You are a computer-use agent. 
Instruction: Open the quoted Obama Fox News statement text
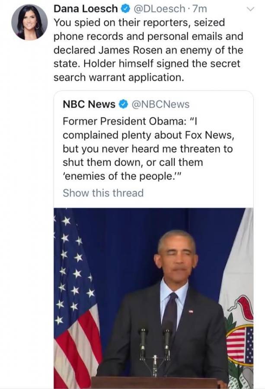[x=148, y=149]
